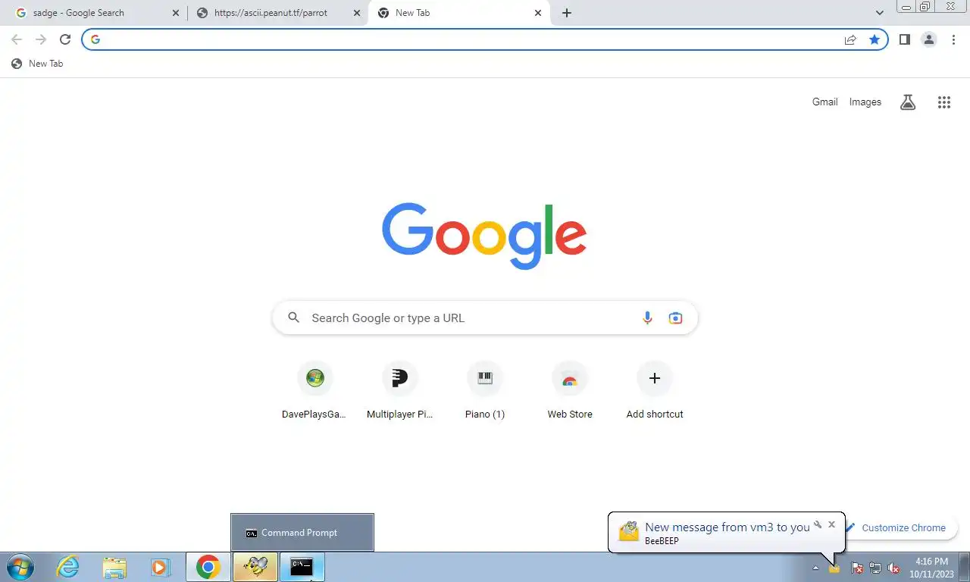The image size is (970, 582).
Task: Open Action Center flag icon
Action: pyautogui.click(x=857, y=568)
